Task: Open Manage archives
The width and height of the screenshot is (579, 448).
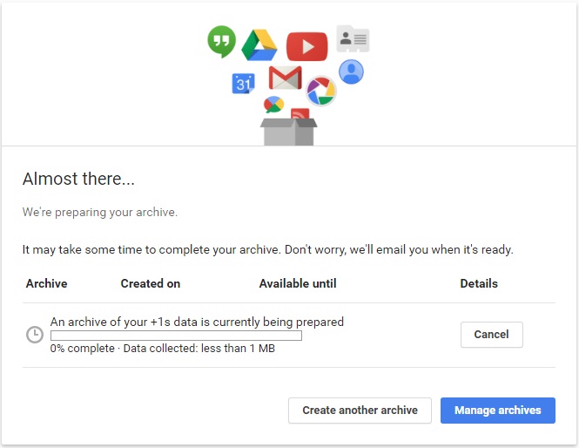Action: pos(498,411)
